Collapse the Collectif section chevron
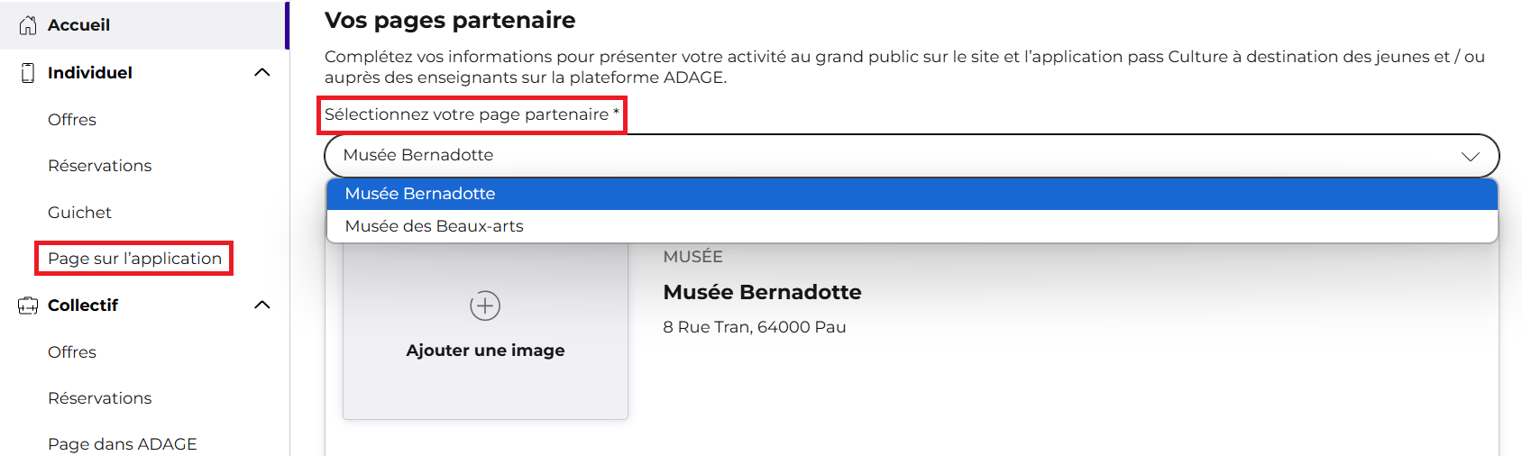The width and height of the screenshot is (1522, 456). point(262,305)
